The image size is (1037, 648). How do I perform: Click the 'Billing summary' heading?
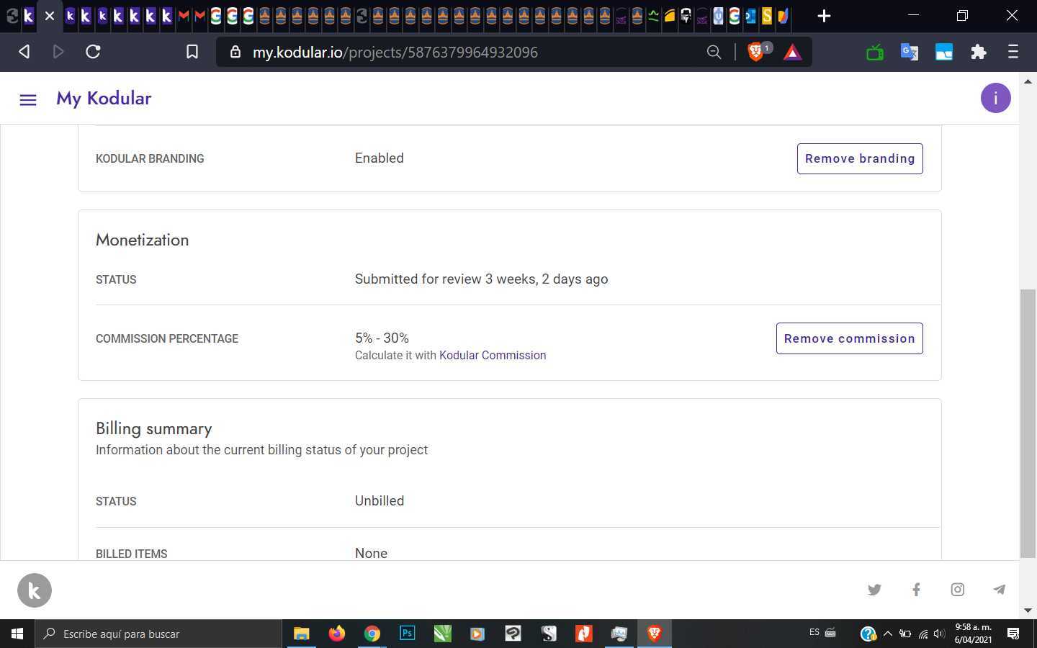pyautogui.click(x=154, y=428)
